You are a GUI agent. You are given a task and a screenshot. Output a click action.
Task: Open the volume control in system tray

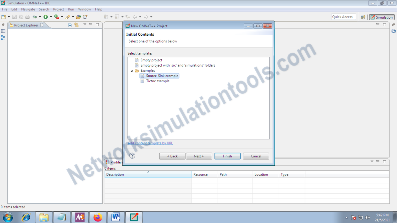[x=368, y=217]
